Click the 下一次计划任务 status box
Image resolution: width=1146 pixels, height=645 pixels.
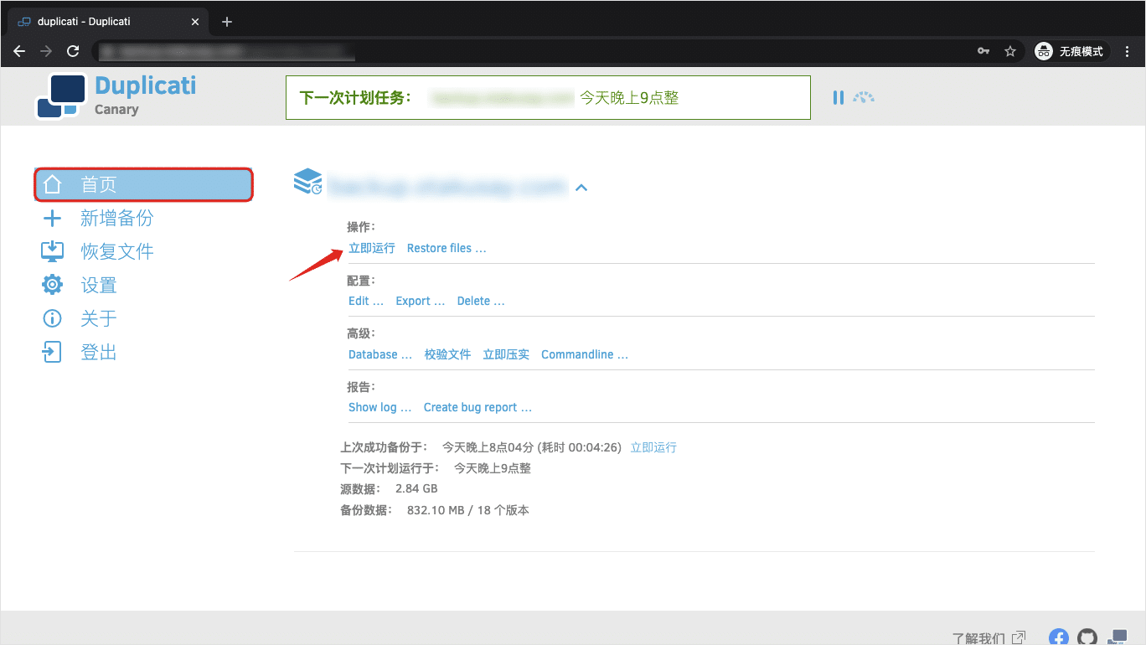click(x=548, y=98)
